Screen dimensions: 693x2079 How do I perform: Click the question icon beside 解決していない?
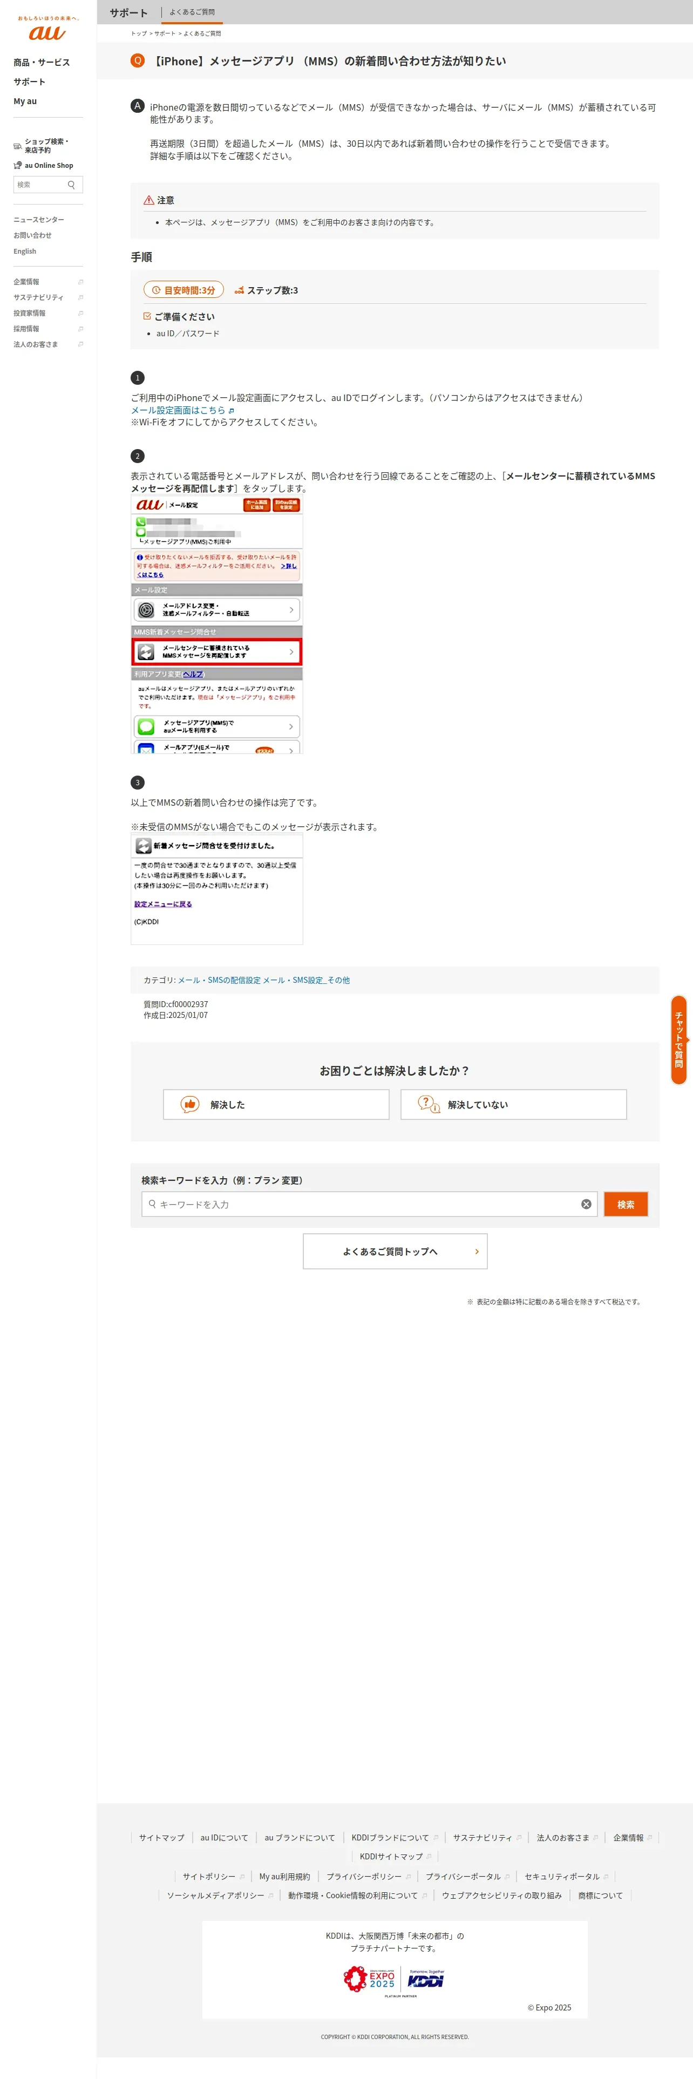pos(429,1104)
